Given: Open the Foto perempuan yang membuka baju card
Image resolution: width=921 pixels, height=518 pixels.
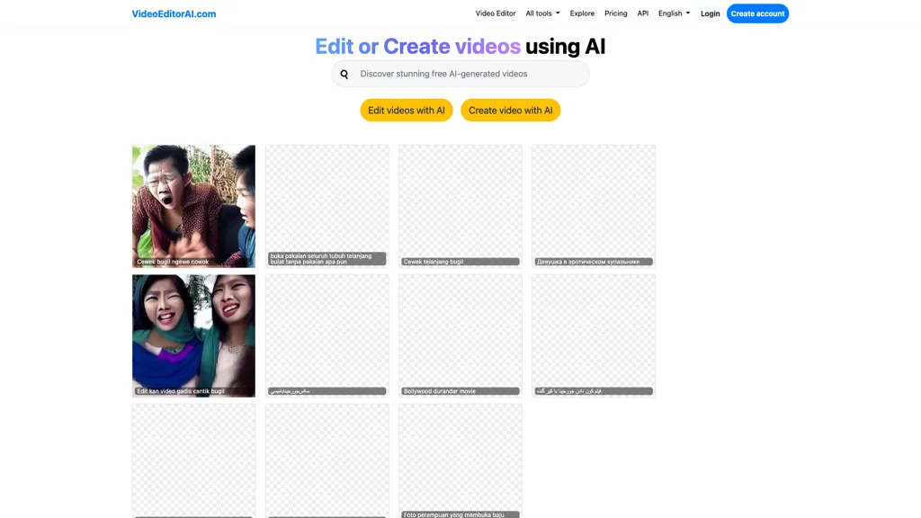Looking at the screenshot, I should (460, 461).
